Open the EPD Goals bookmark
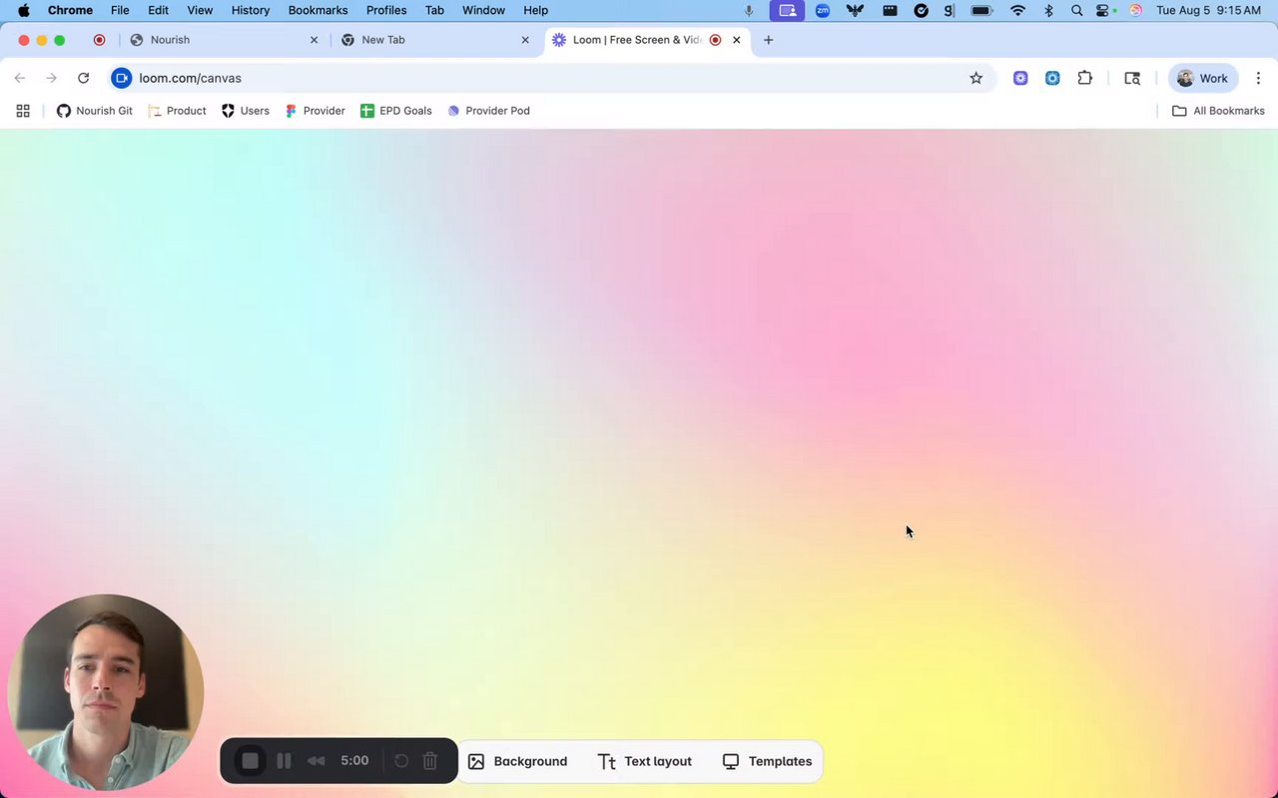The width and height of the screenshot is (1278, 798). tap(396, 111)
